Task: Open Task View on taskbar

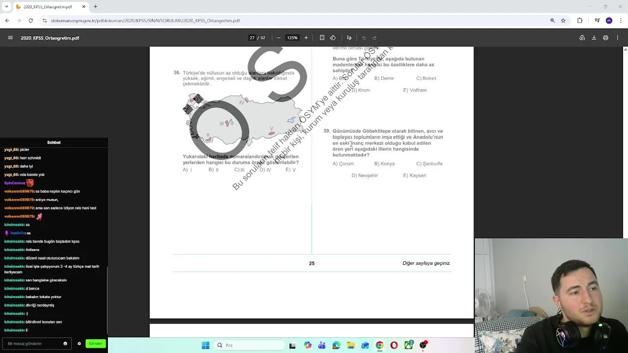Action: click(292, 345)
